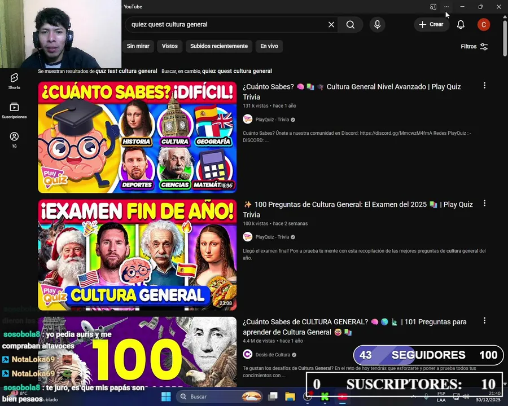This screenshot has width=508, height=406.
Task: Open options menu for Examen del 2025 video
Action: pyautogui.click(x=484, y=203)
